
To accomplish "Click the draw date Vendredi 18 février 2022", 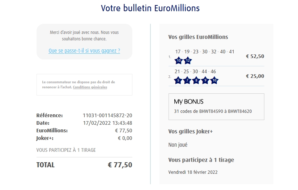I will tap(193, 172).
